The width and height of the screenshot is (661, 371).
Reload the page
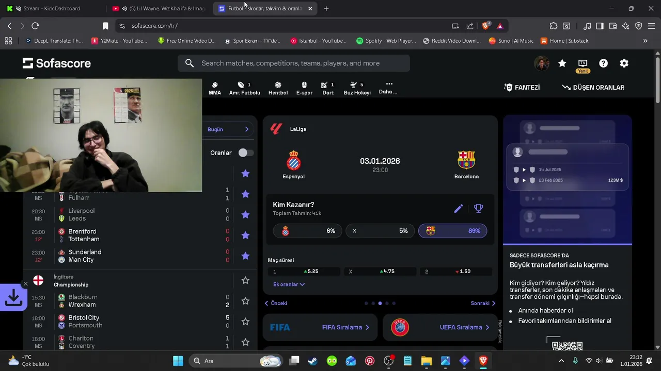click(35, 26)
